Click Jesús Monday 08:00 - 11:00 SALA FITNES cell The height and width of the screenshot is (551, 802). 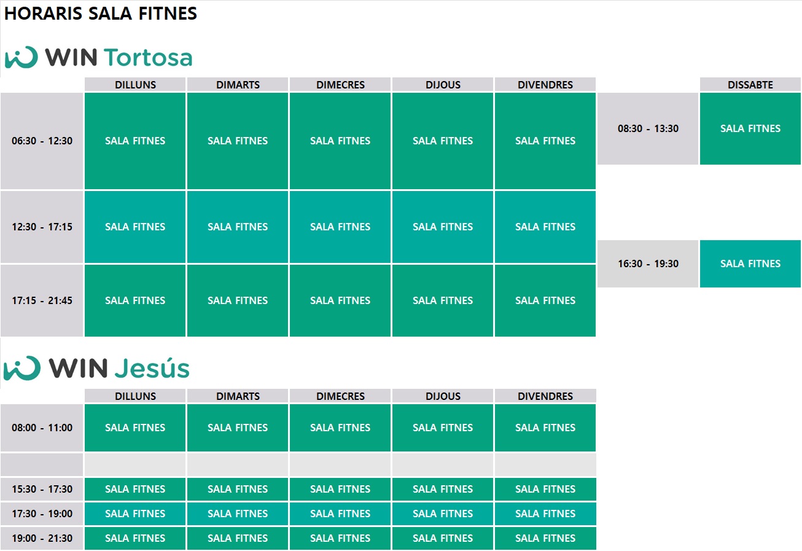[135, 428]
